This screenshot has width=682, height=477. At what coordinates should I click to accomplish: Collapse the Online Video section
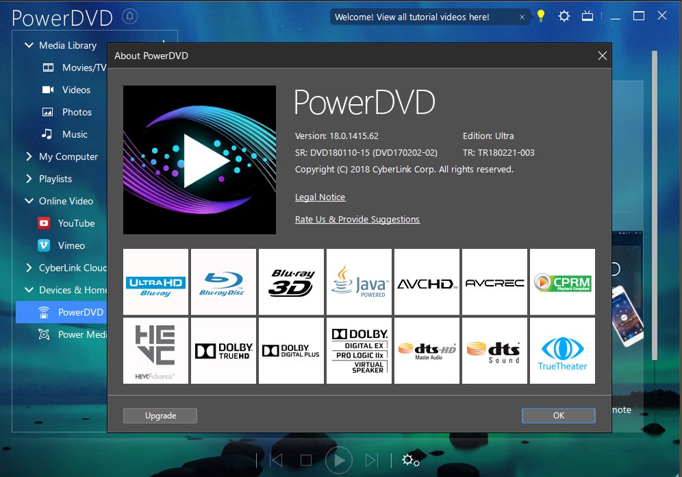coord(29,201)
